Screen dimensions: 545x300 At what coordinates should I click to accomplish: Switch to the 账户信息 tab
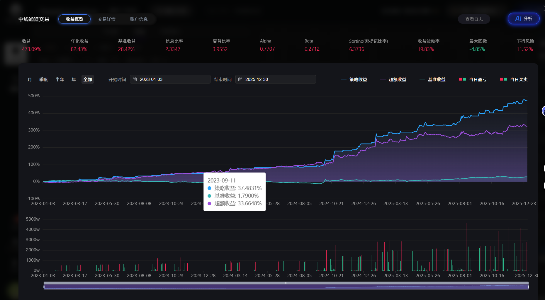139,19
